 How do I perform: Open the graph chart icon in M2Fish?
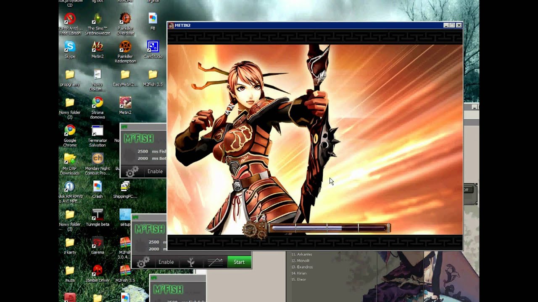click(215, 262)
